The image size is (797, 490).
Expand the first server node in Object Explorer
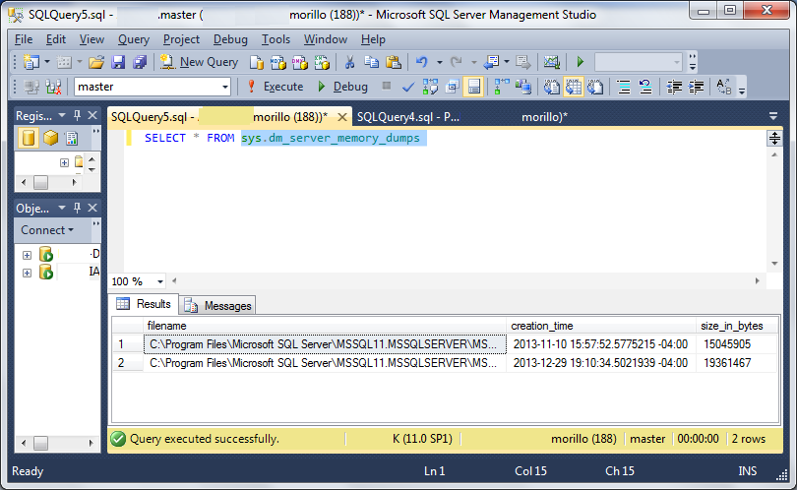(x=27, y=255)
